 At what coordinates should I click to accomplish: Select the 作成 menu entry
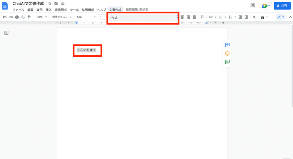tap(143, 18)
